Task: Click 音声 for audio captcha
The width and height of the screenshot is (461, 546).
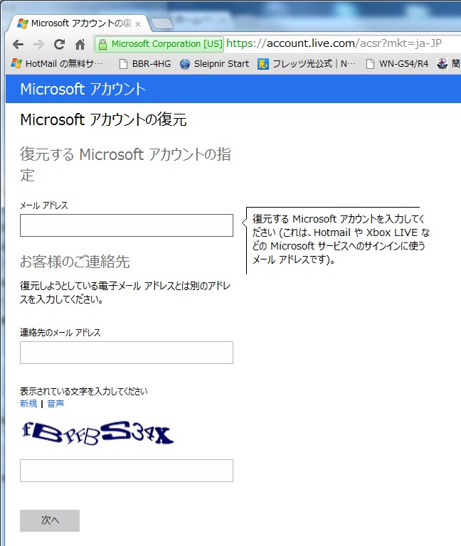Action: 55,404
